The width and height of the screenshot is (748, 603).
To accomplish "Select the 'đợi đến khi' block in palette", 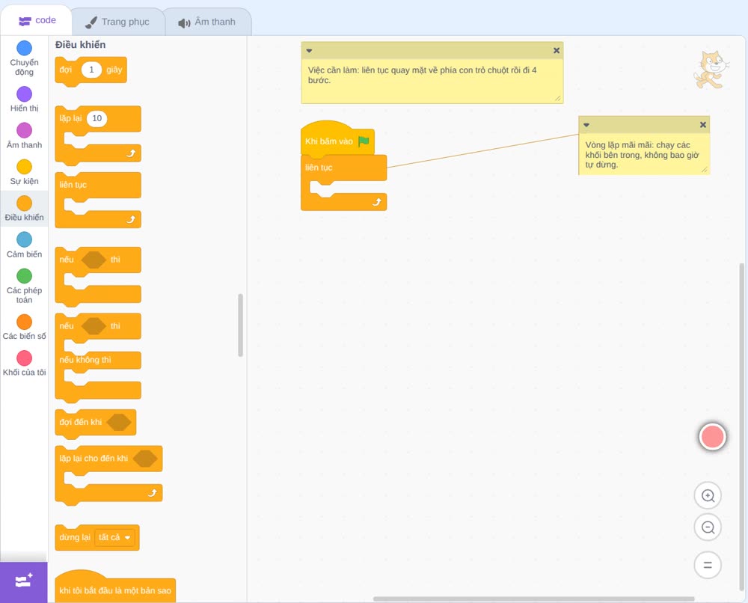I will pyautogui.click(x=96, y=423).
